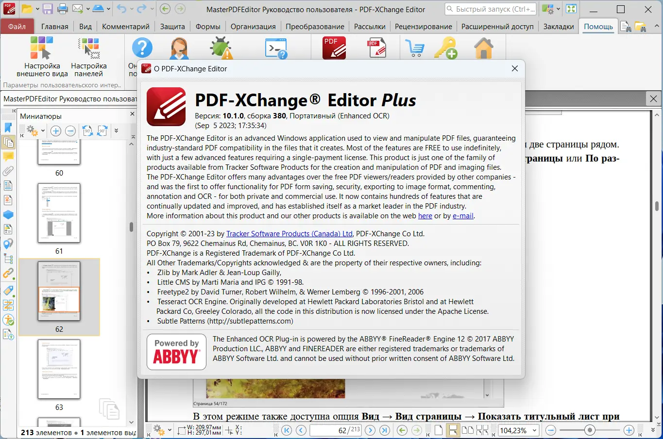Screen dimensions: 663x439
Task: Open the blue question mark help icon
Action: [x=142, y=48]
